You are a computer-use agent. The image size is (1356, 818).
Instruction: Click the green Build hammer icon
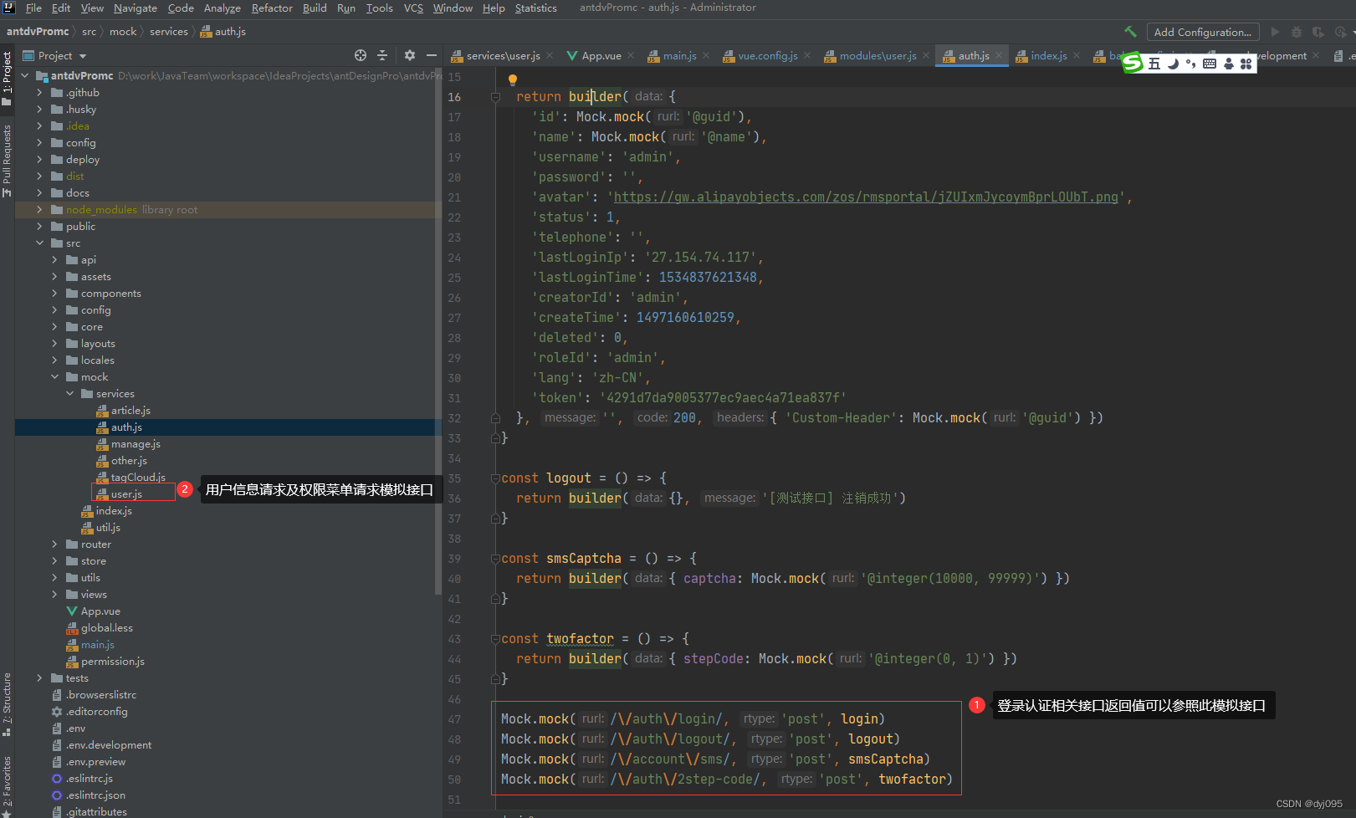click(1130, 32)
